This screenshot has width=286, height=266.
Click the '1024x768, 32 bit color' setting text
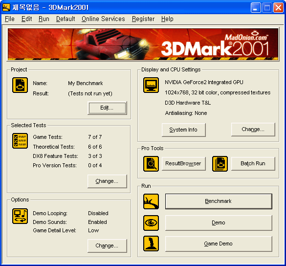tap(218, 92)
